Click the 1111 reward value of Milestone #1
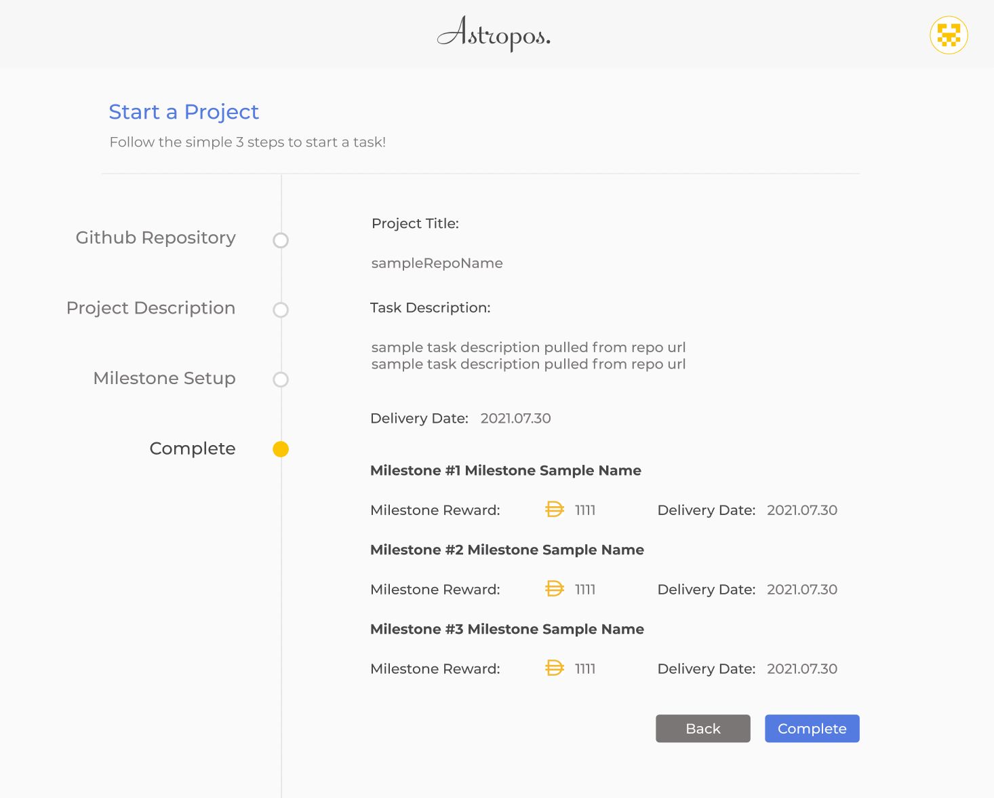 click(x=585, y=510)
